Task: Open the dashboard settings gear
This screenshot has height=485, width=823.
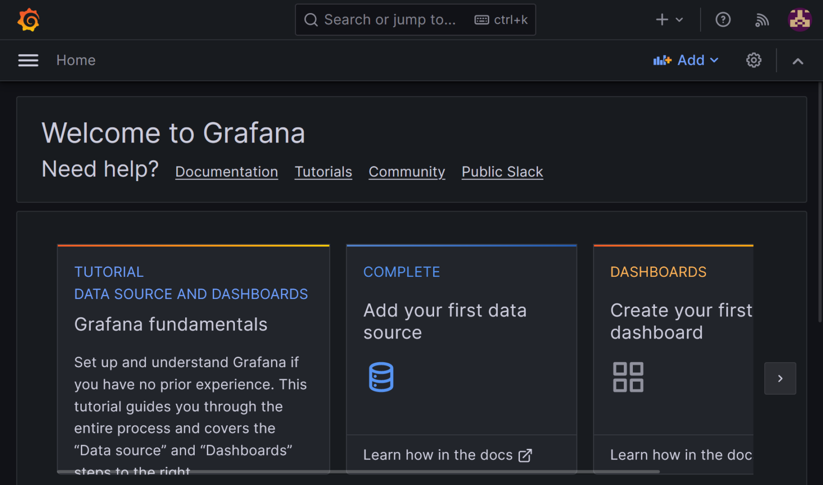Action: click(x=753, y=60)
